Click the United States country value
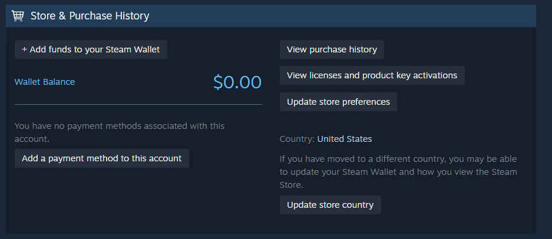This screenshot has height=239, width=552. point(345,139)
